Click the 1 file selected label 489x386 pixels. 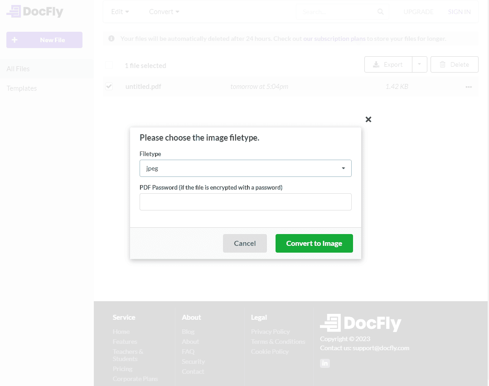pyautogui.click(x=145, y=65)
